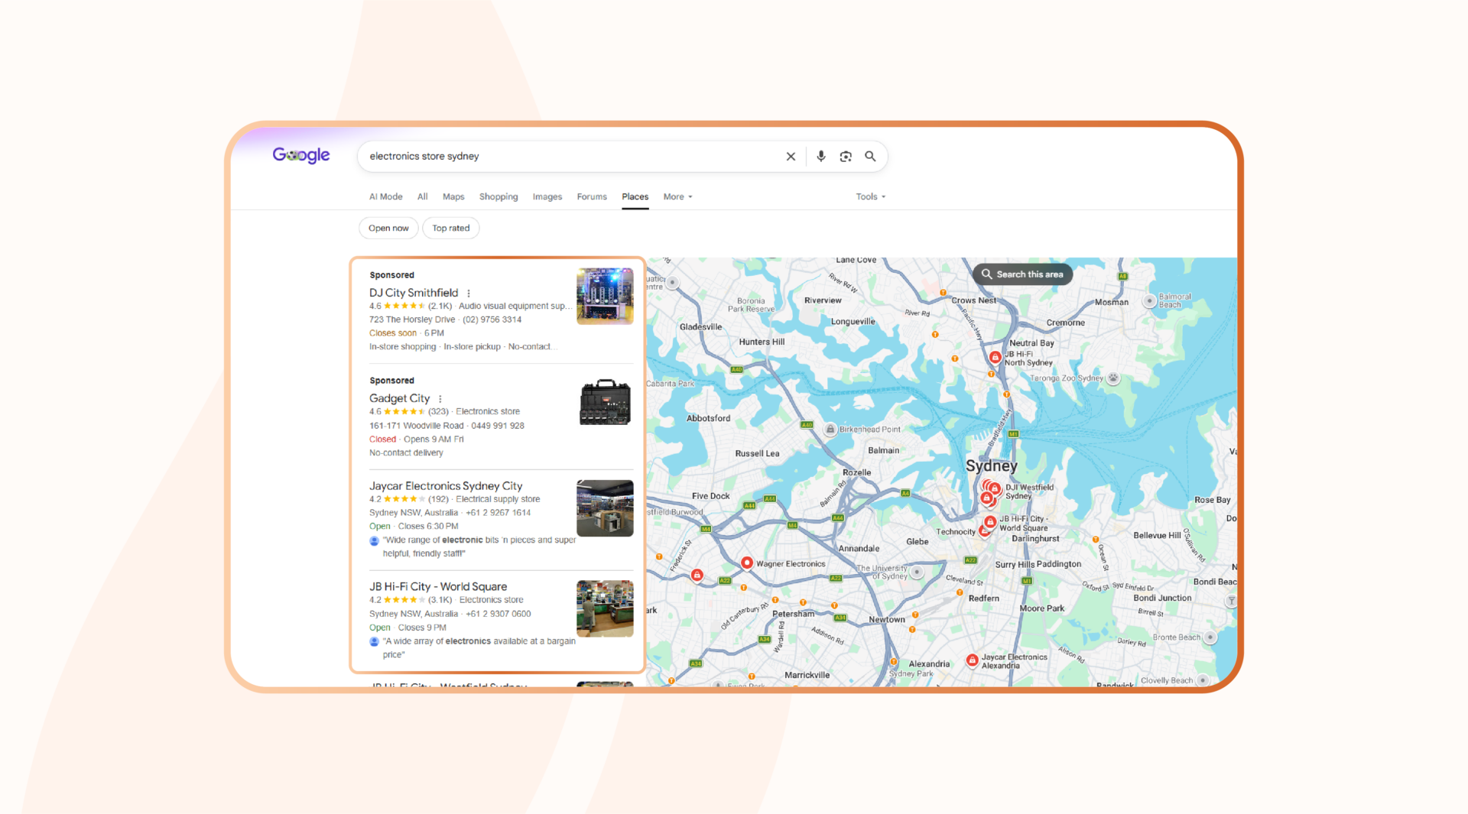
Task: Open the JB Hi-Fi City - World Square listing
Action: 438,587
